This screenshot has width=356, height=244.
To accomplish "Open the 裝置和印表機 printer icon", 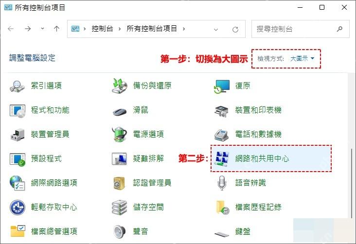I will coord(221,111).
